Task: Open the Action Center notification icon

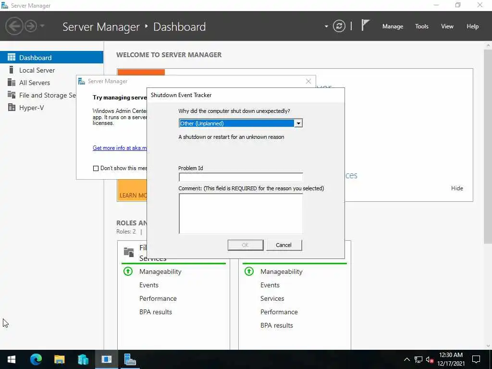Action: (x=476, y=359)
